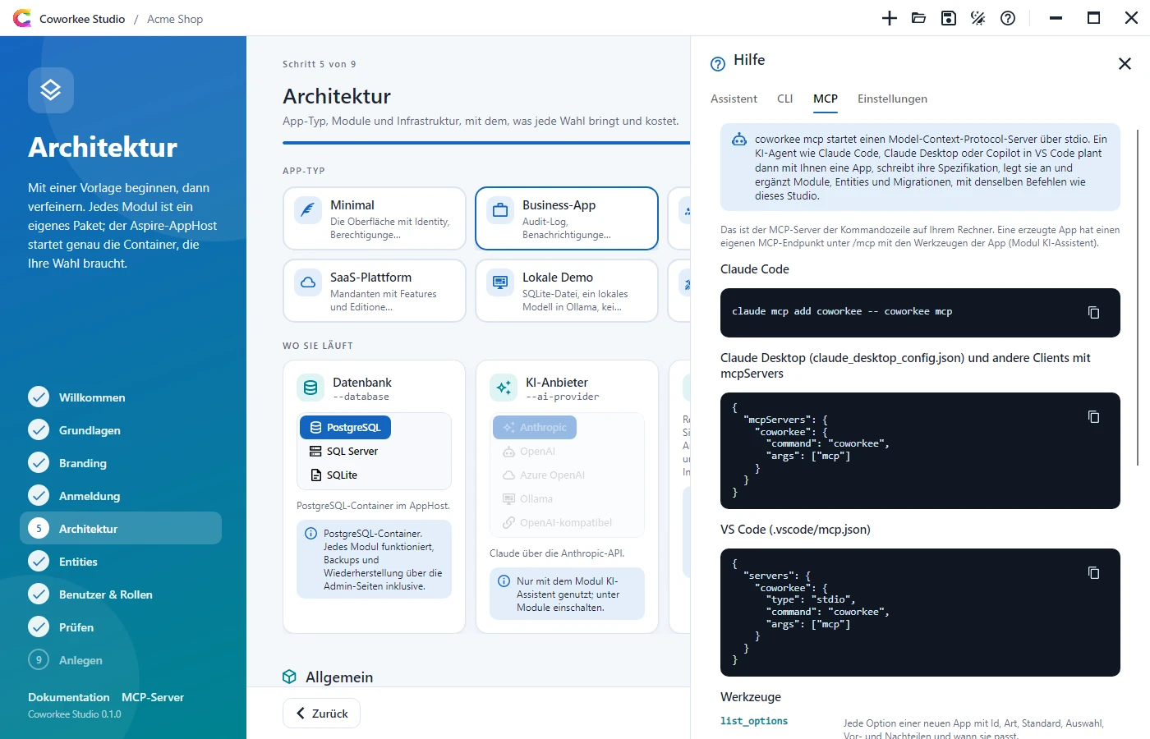Go to the Anlegen step

121,660
